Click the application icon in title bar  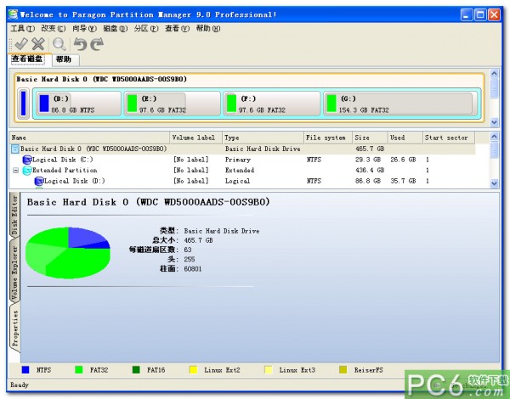(x=13, y=14)
